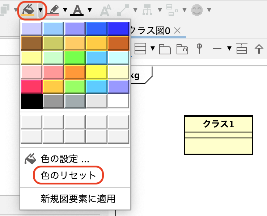The image size is (267, 216).
Task: Select the subsystem package tool icon
Action: pos(182,49)
